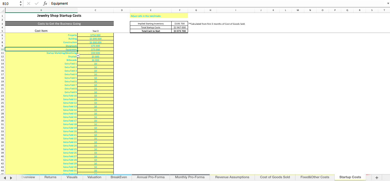
Task: Switch to the Overview sheet tab
Action: [x=28, y=177]
